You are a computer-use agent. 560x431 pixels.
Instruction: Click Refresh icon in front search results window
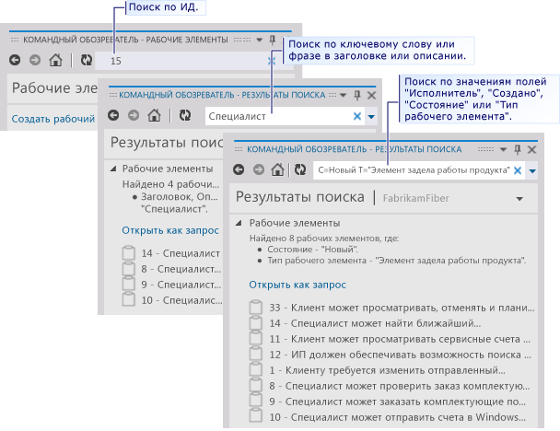pyautogui.click(x=300, y=169)
